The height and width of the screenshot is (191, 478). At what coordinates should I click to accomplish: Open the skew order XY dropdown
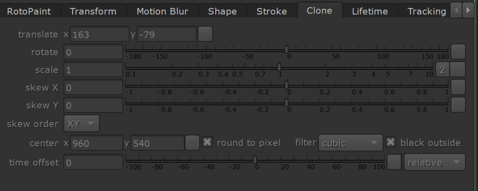click(x=81, y=123)
